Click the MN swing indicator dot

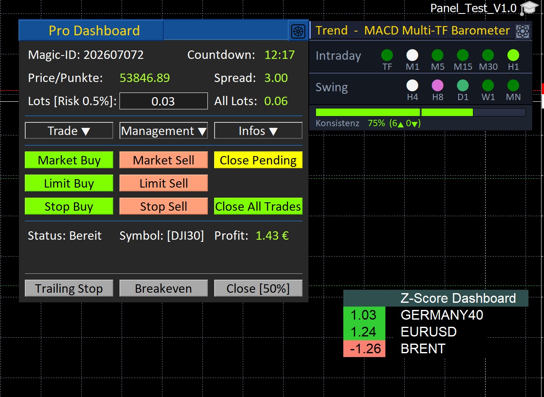513,85
